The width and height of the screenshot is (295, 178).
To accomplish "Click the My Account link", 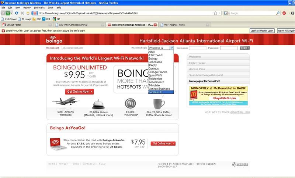I will [52, 48].
